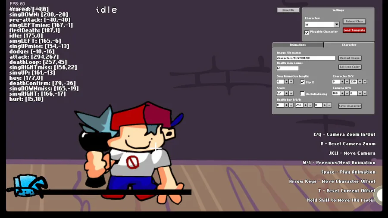Click the Reload Image button
This screenshot has height=218, width=388.
350,58
